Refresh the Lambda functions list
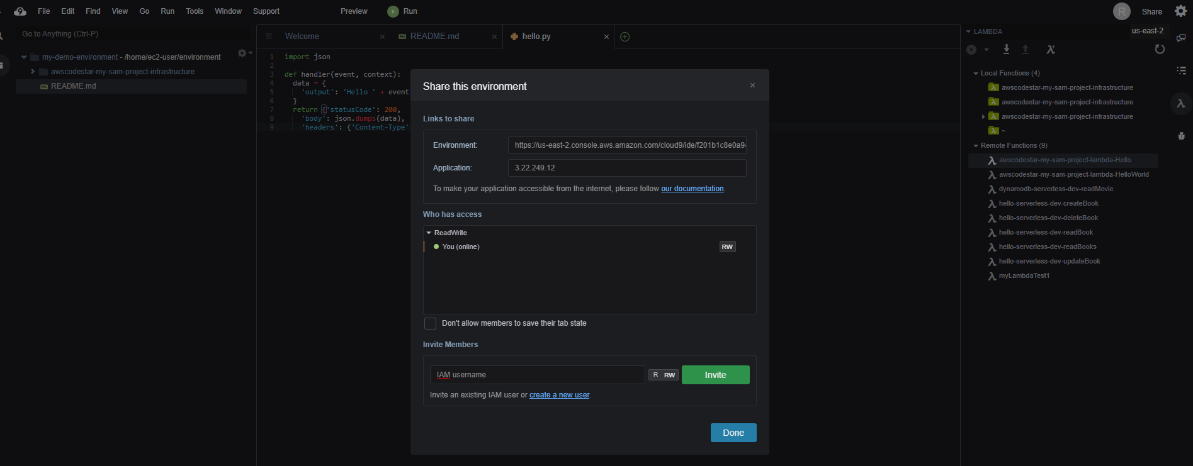Image resolution: width=1193 pixels, height=466 pixels. (x=1160, y=49)
